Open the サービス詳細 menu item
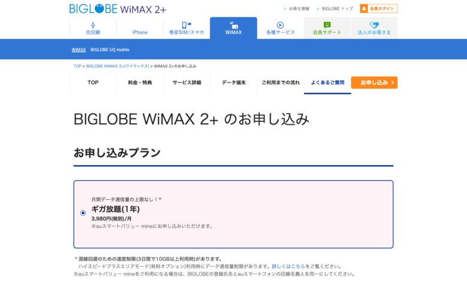467x287 pixels. click(187, 83)
